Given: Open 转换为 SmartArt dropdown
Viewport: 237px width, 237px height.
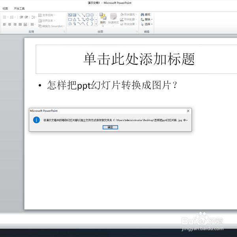Looking at the screenshot, I should click(51, 26).
